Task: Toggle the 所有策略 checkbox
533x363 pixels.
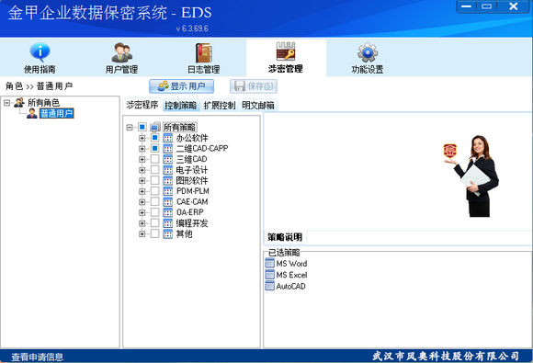Action: pos(142,127)
